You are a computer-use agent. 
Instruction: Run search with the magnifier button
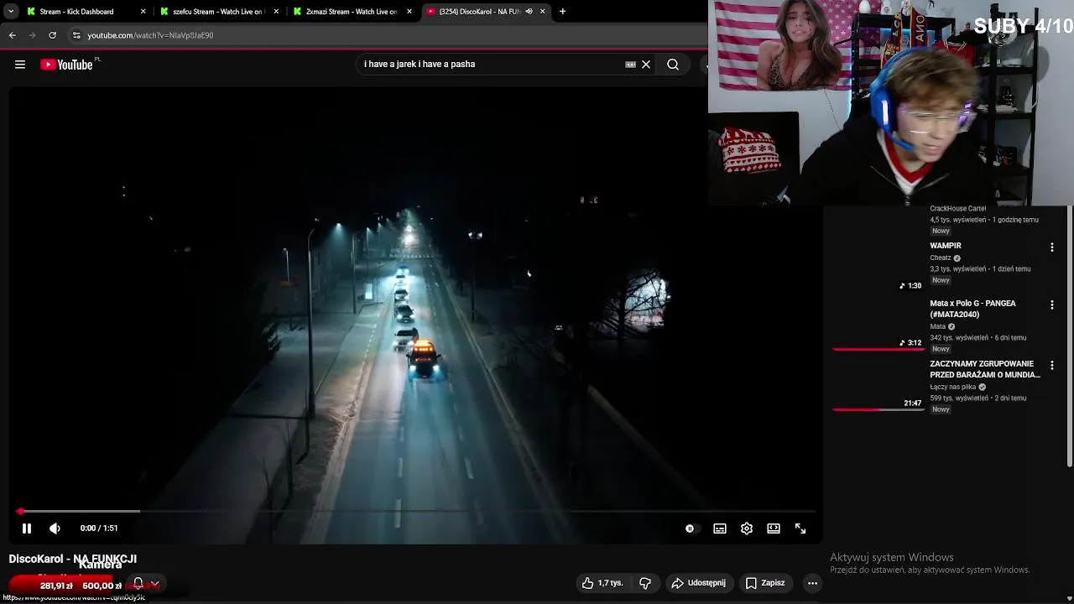[x=673, y=65]
